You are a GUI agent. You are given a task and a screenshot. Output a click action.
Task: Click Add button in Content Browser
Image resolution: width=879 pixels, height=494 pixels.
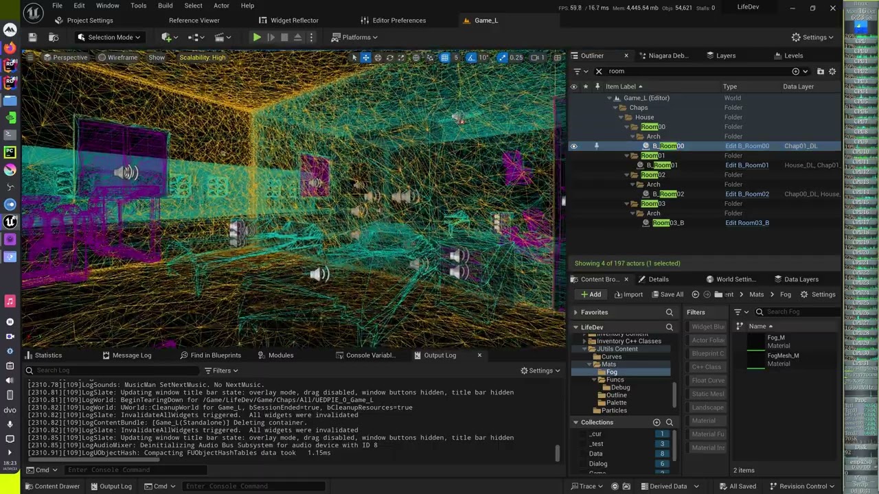click(x=591, y=294)
